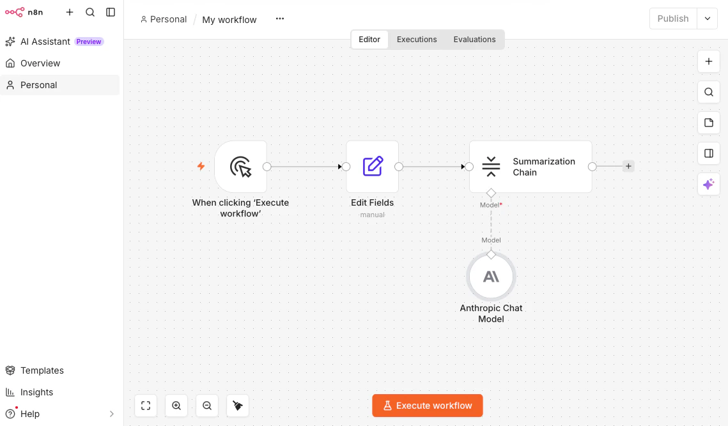Zoom out on the canvas

(207, 406)
